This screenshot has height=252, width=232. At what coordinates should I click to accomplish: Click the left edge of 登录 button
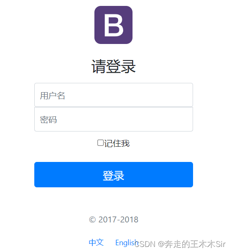pyautogui.click(x=37, y=175)
